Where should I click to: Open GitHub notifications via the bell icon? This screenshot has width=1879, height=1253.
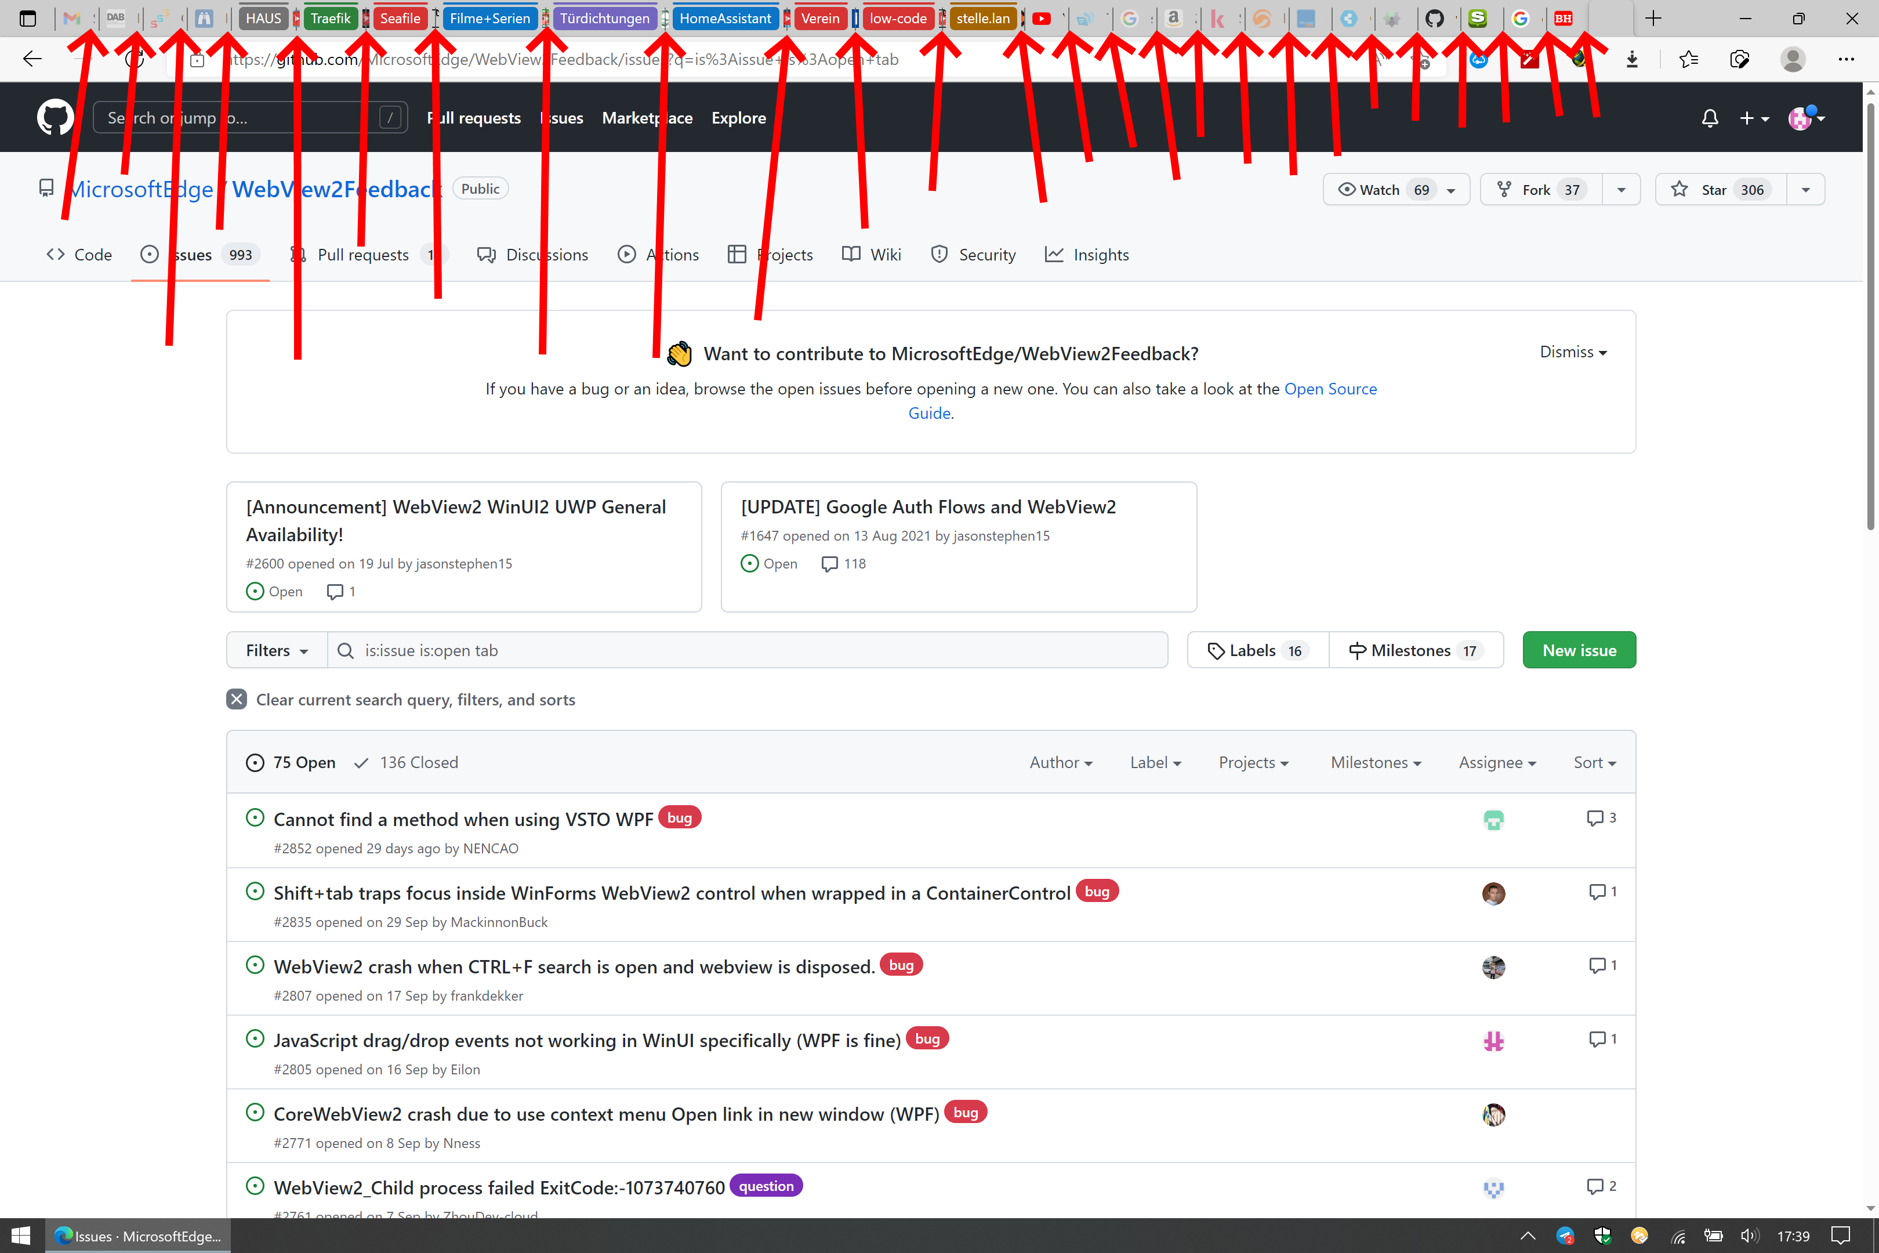[1710, 117]
